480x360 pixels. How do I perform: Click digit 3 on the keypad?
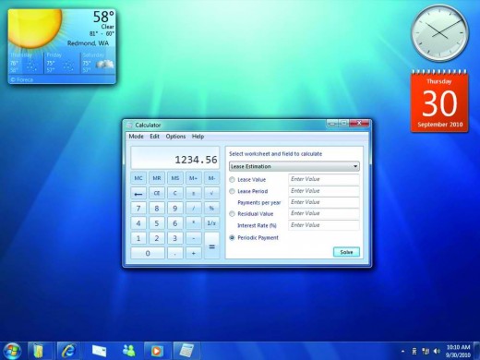(175, 238)
